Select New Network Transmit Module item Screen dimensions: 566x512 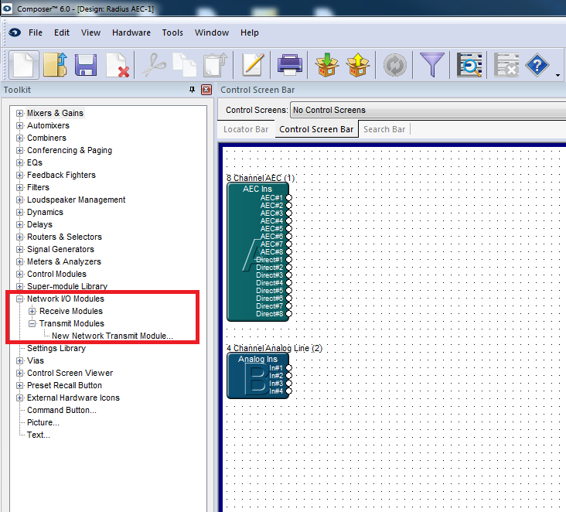point(112,336)
